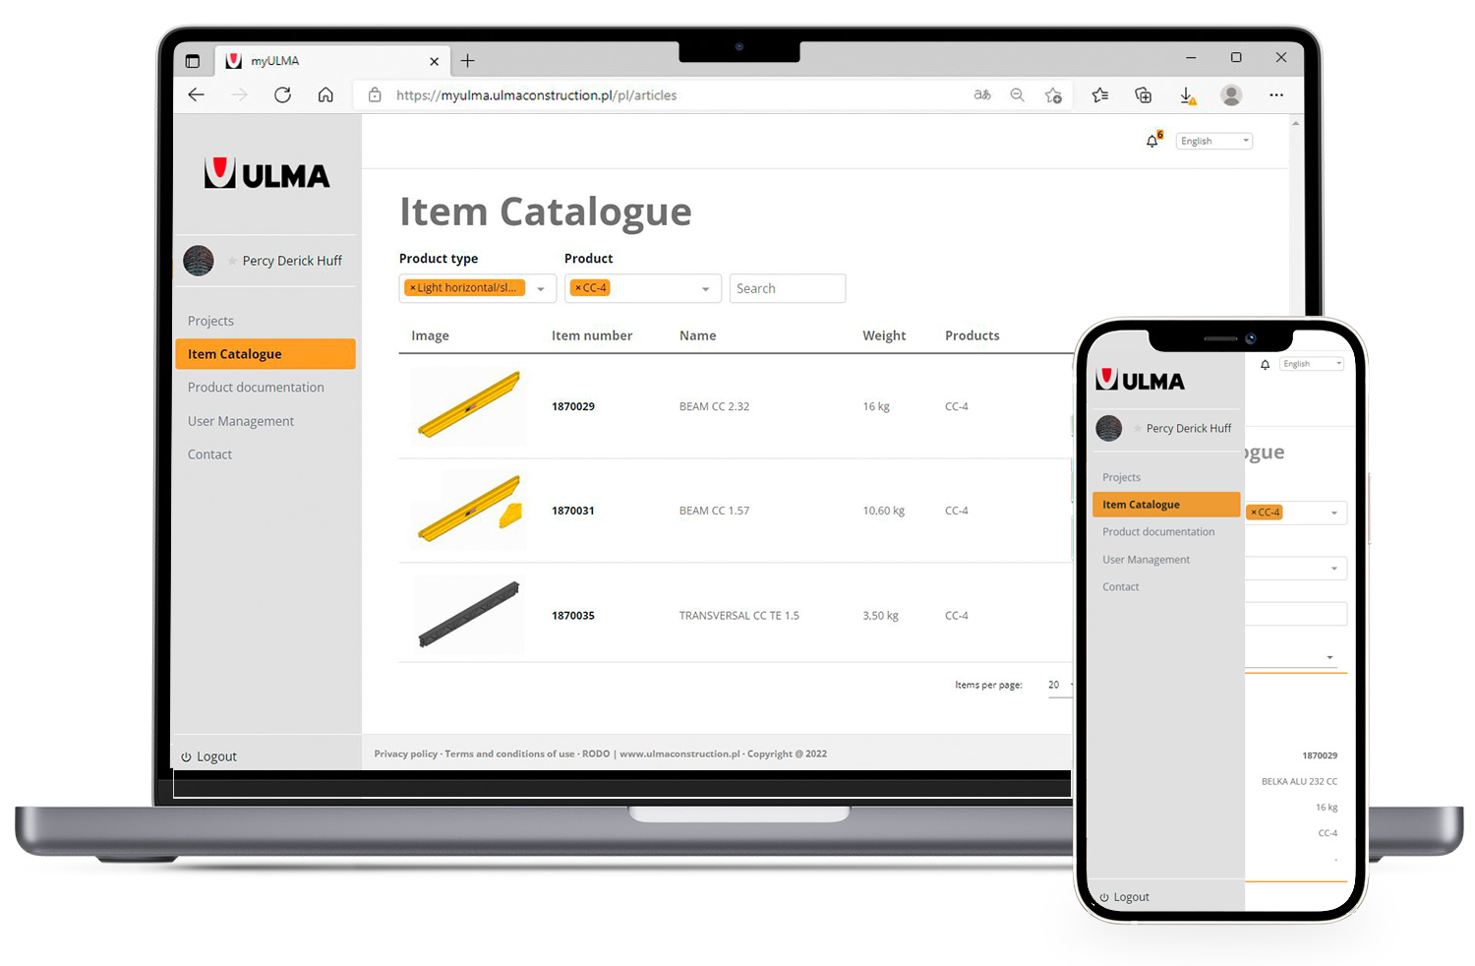Click the browser profile avatar icon
1475x966 pixels.
pos(1231,95)
